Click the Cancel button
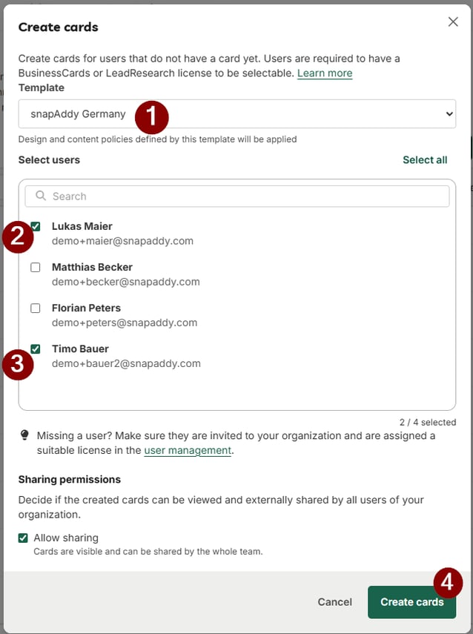 [x=335, y=602]
